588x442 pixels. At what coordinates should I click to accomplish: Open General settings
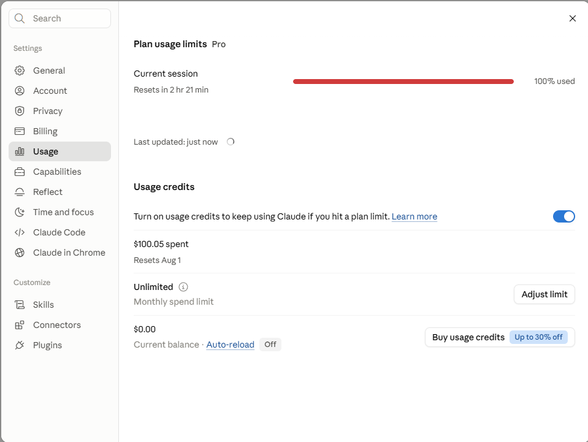(x=59, y=70)
